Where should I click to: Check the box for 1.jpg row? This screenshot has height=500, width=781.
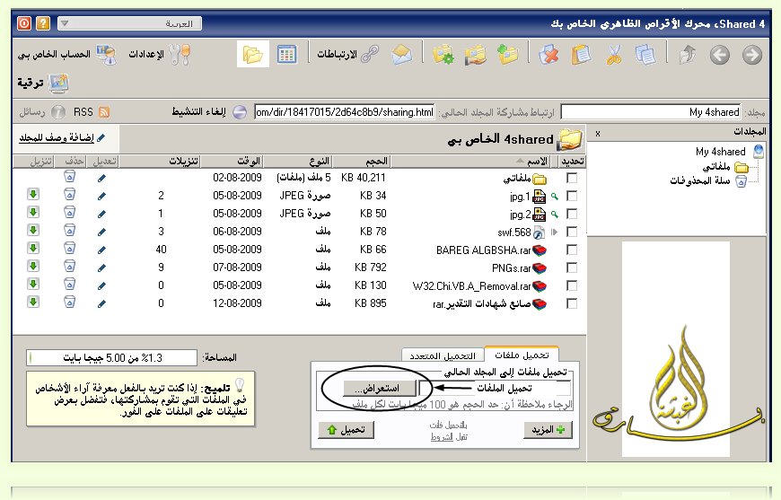(572, 197)
